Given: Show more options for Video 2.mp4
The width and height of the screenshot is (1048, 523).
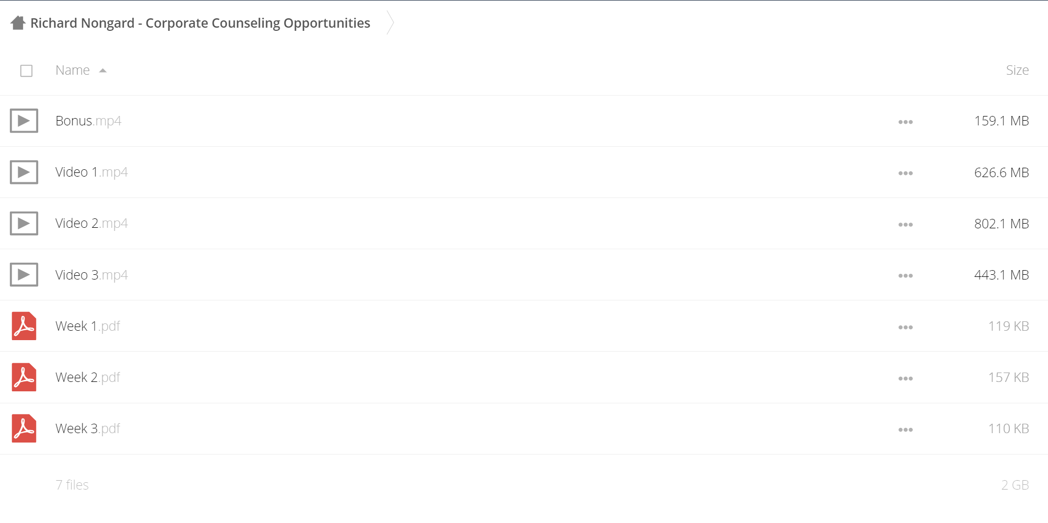Looking at the screenshot, I should (905, 224).
